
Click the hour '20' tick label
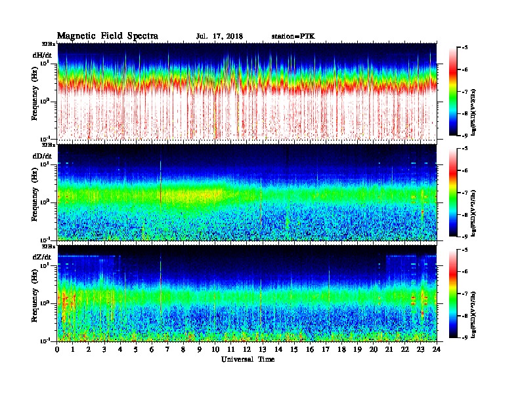pos(373,349)
